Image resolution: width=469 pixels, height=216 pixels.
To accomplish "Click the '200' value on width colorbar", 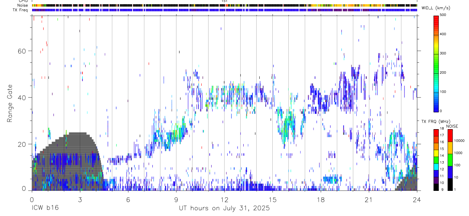I will point(443,72).
